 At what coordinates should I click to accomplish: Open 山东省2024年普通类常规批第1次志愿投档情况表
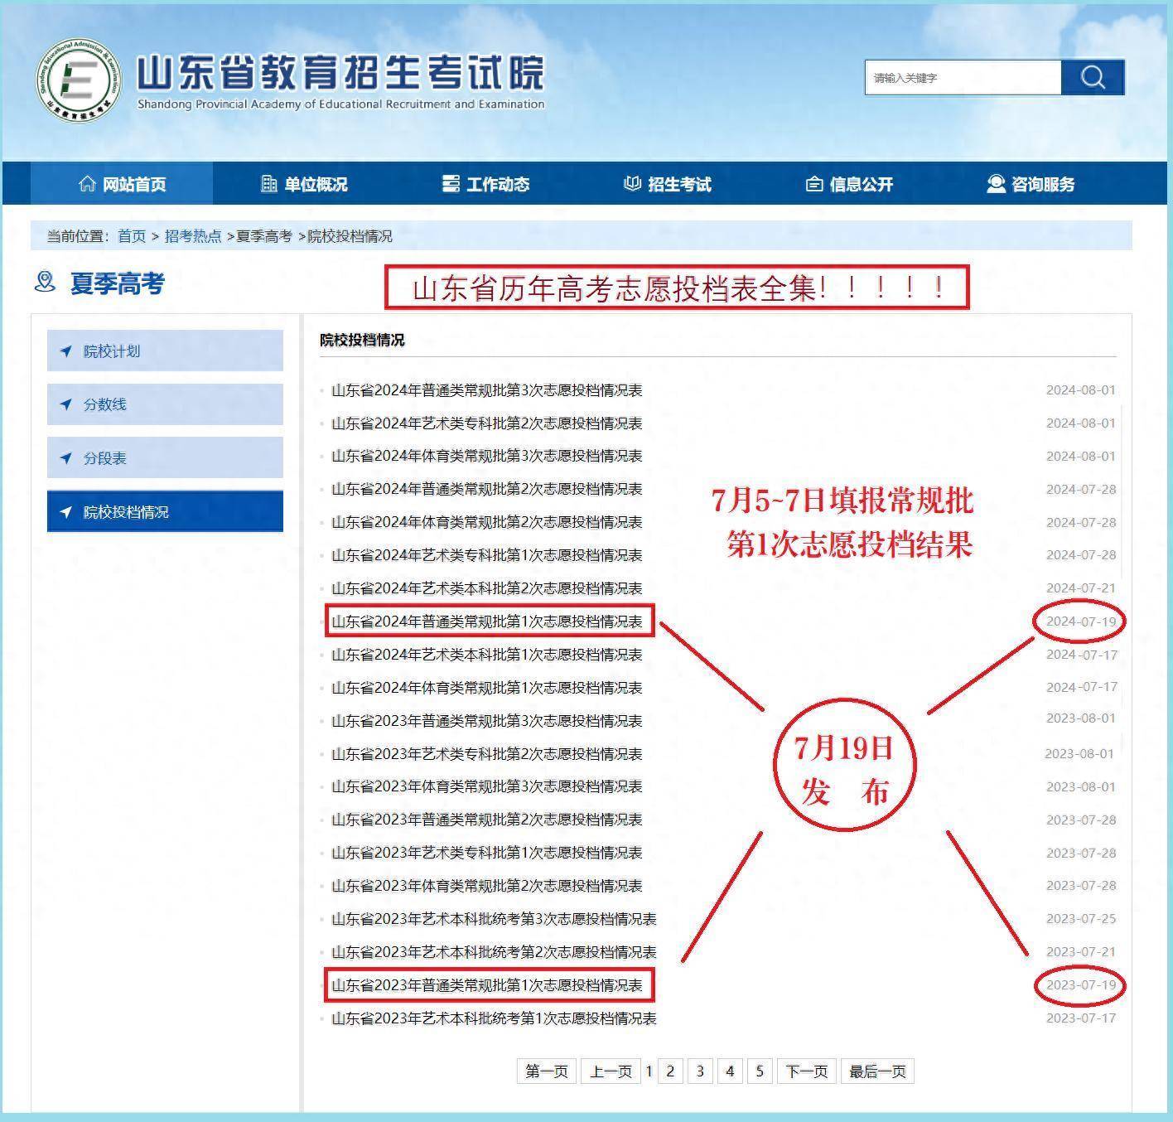(x=487, y=621)
